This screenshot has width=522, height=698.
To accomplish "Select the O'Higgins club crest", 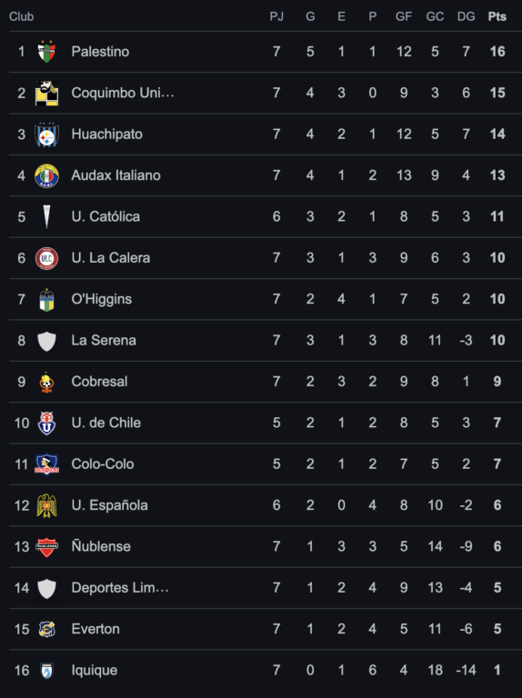I will point(46,300).
